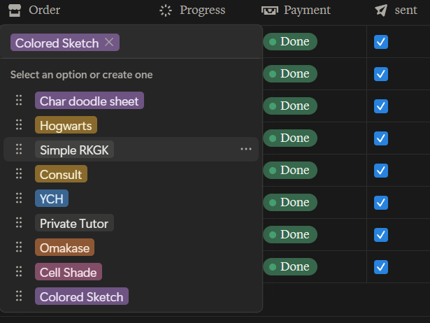
Task: Grab the drag handle beside Omakase
Action: (19, 247)
